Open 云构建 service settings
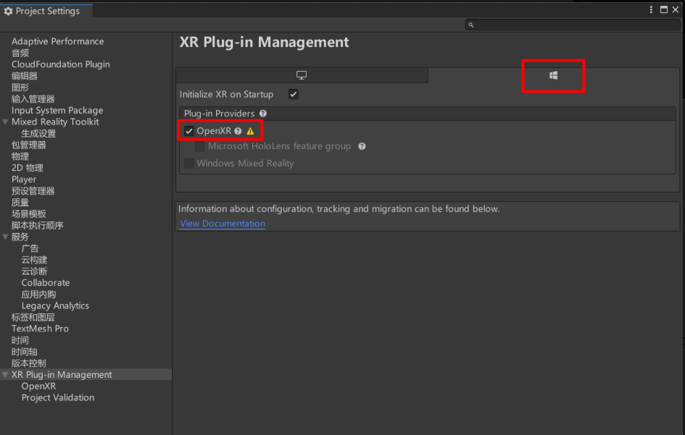The image size is (685, 435). point(35,260)
